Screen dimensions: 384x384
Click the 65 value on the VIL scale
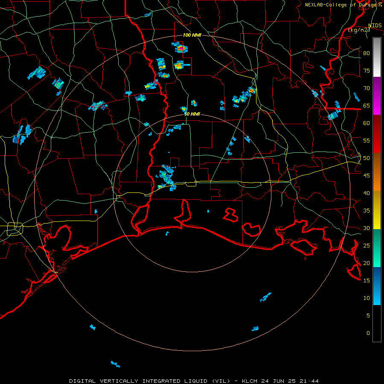pyautogui.click(x=367, y=105)
